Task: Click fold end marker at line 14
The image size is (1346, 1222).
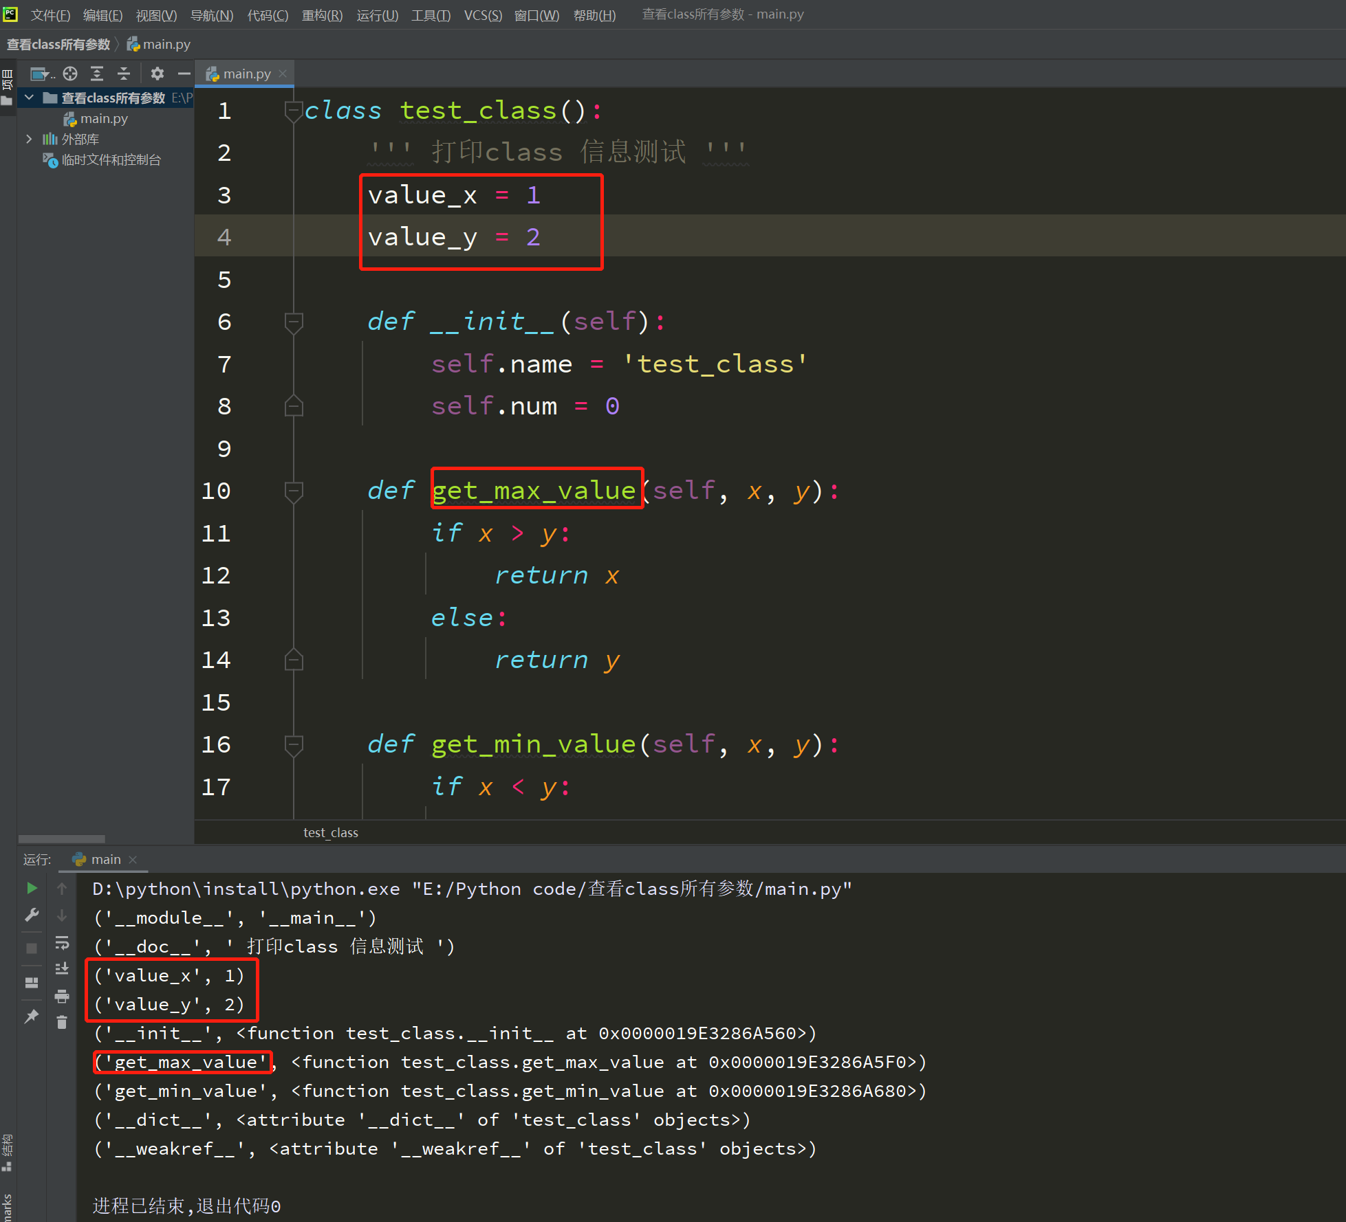Action: [x=294, y=660]
